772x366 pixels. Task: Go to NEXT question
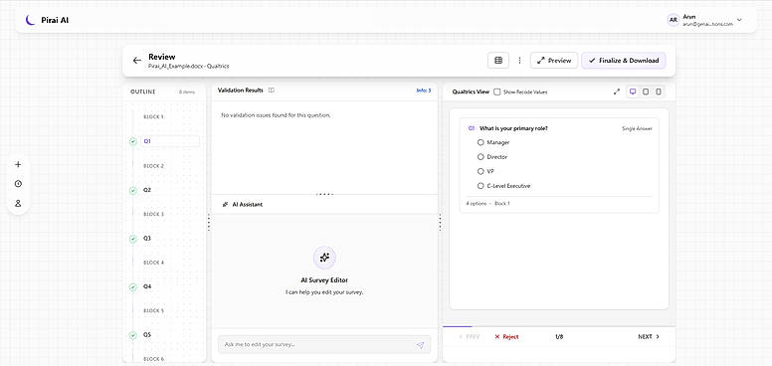point(649,336)
